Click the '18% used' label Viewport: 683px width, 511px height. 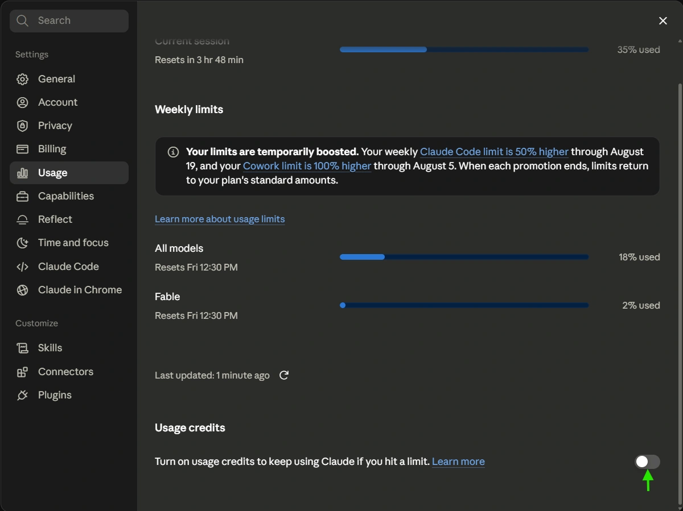pyautogui.click(x=639, y=257)
